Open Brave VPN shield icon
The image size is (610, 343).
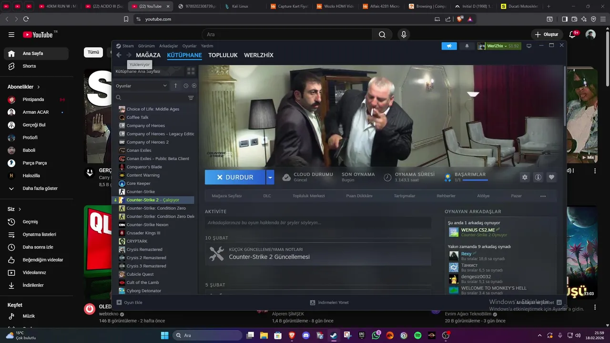tap(593, 19)
